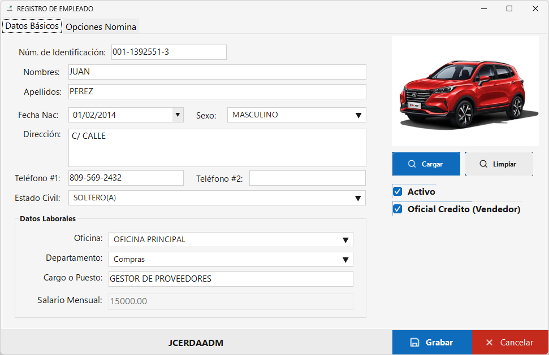549x355 pixels.
Task: Click the Cargo o Puesto field
Action: click(x=231, y=279)
